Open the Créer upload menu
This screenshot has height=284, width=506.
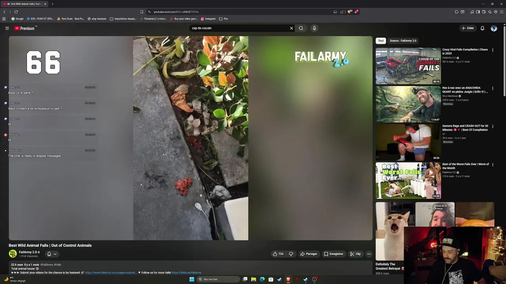click(x=467, y=28)
